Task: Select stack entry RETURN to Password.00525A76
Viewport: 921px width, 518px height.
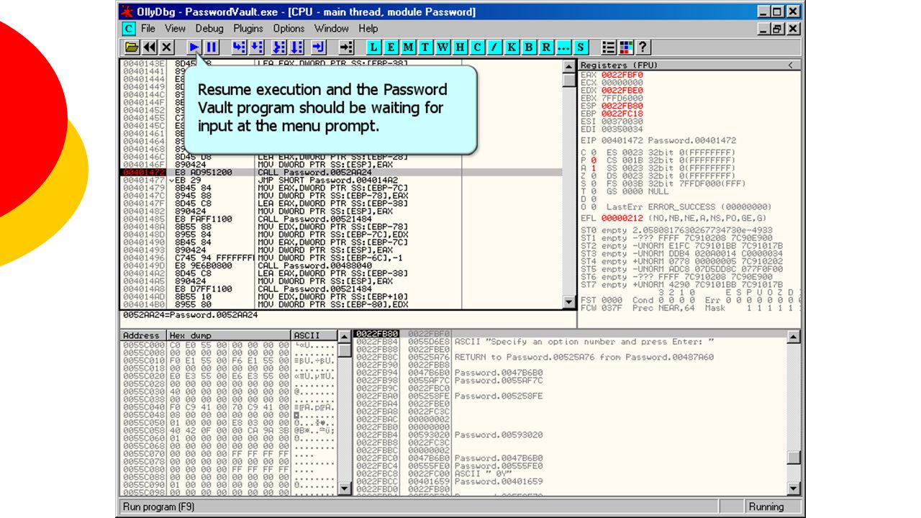Action: (x=570, y=357)
